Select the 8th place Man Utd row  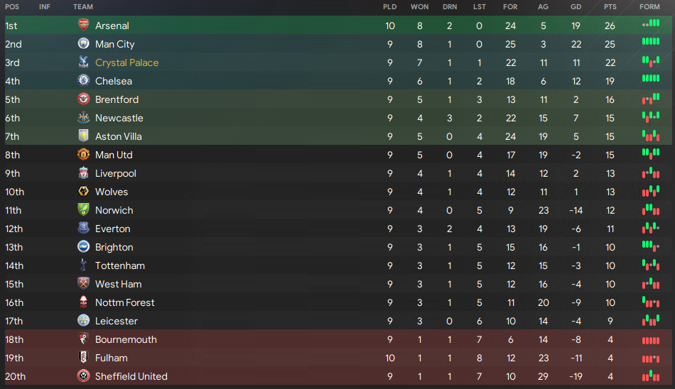pos(338,155)
